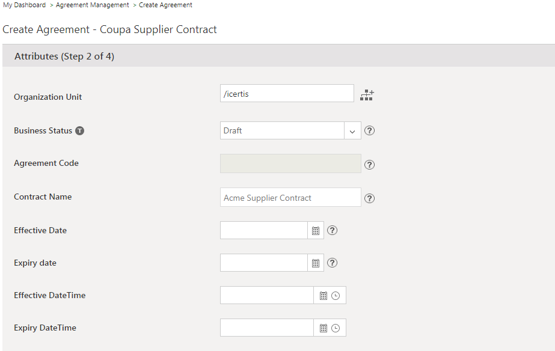Focus the Effective Date input box
This screenshot has width=555, height=351.
tap(264, 231)
